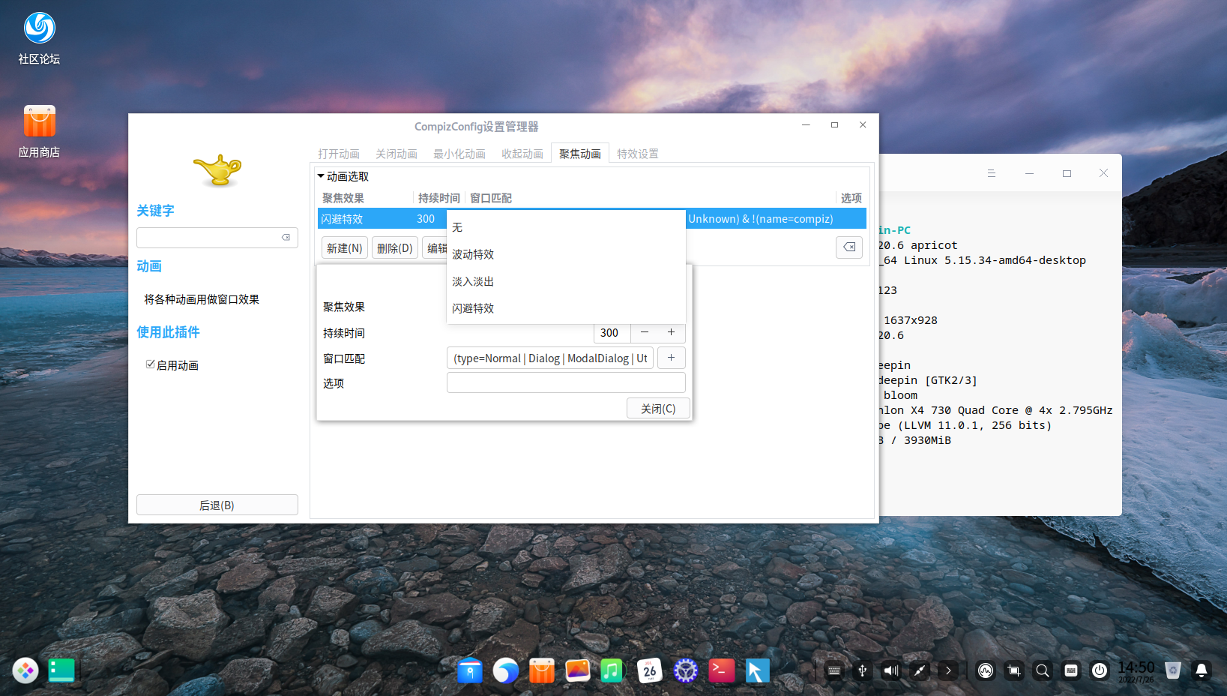
Task: Clear the 关键字 search field with its erase icon
Action: (x=286, y=238)
